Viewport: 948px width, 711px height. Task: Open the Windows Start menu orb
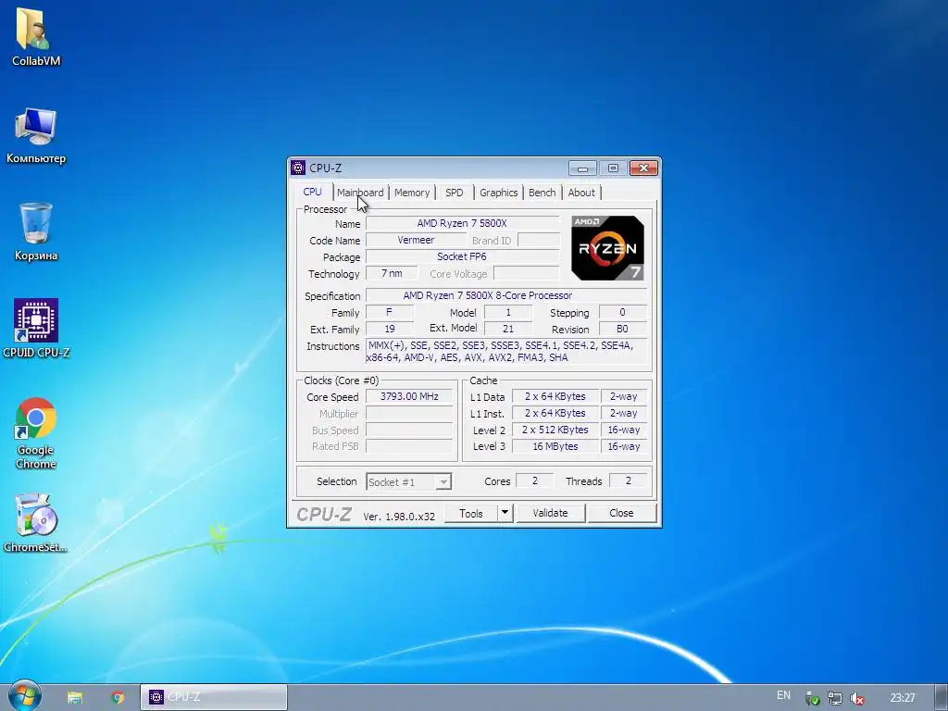[x=24, y=696]
